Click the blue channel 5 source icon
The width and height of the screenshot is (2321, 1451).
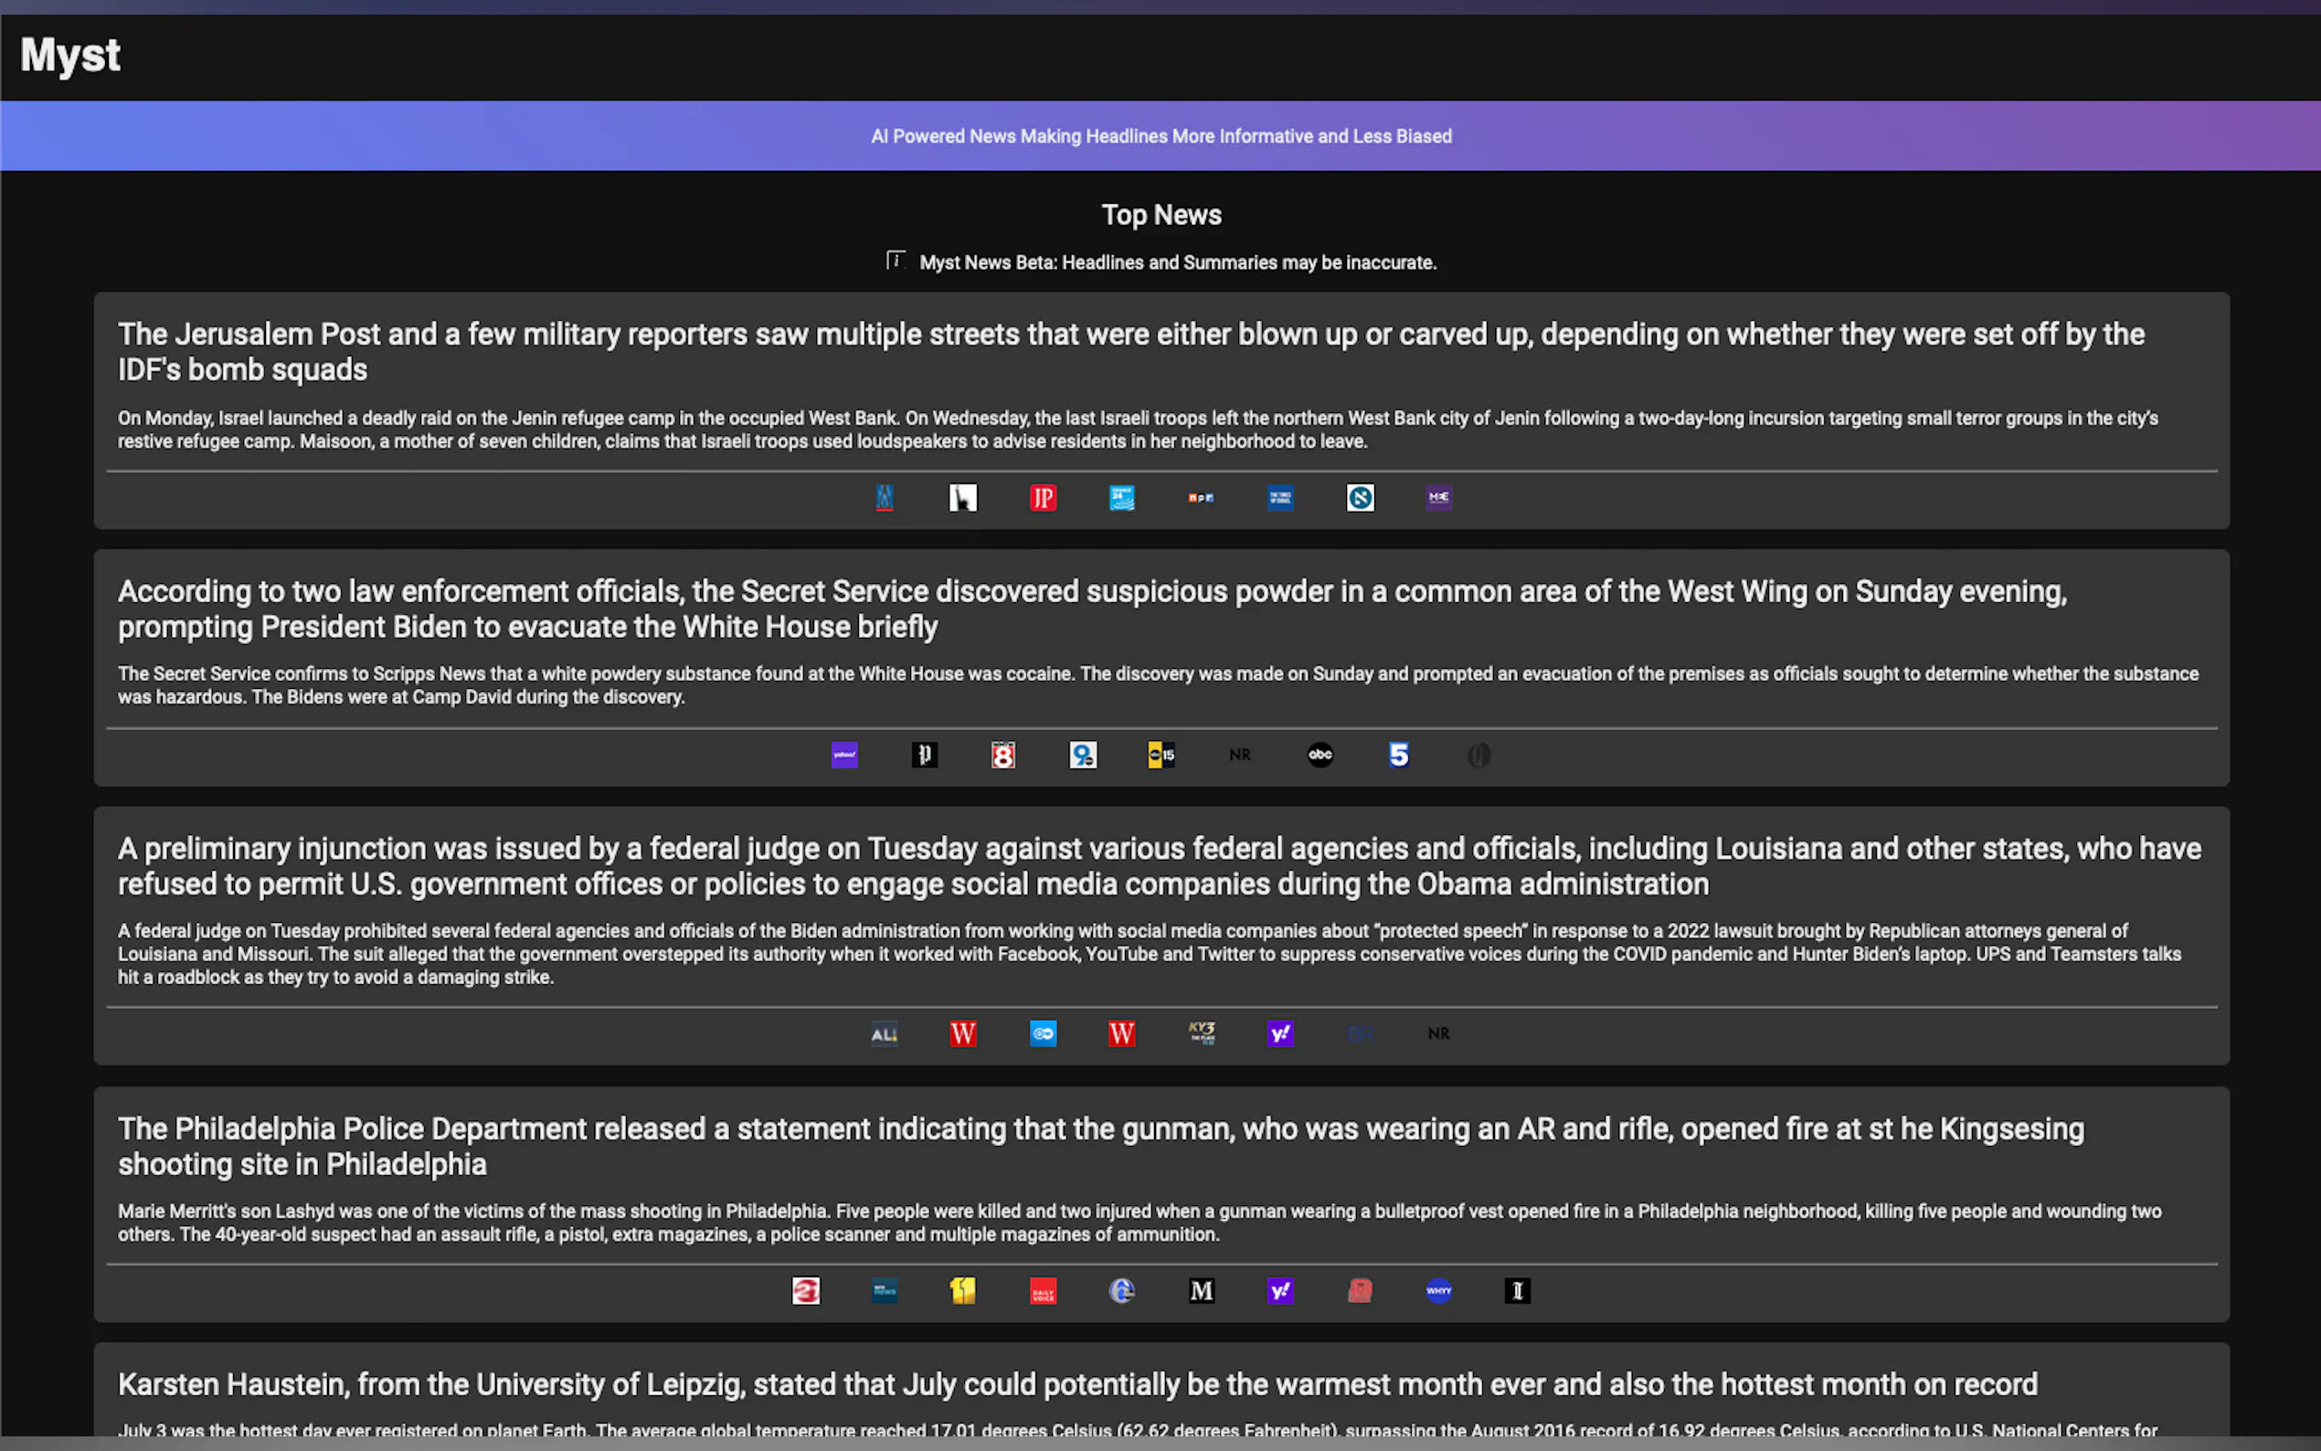[1399, 755]
